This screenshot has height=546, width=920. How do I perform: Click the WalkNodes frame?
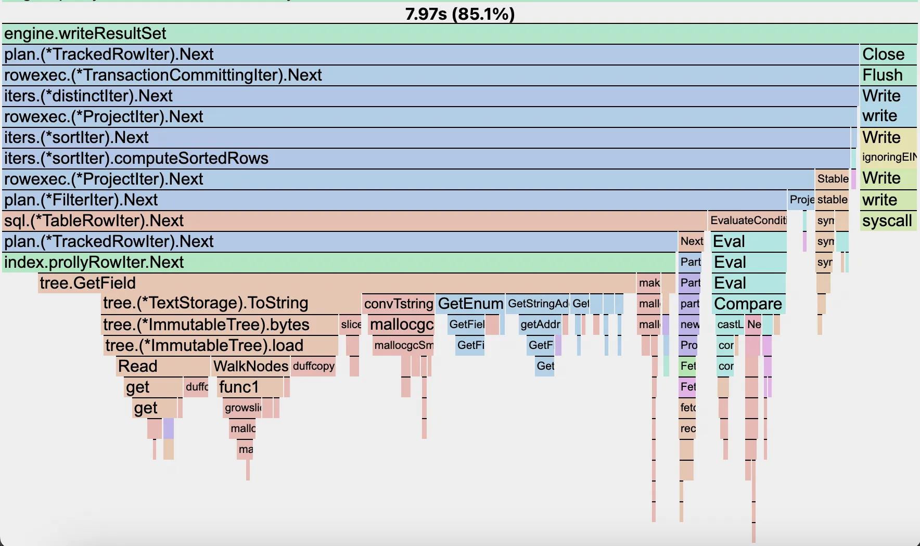tap(250, 367)
